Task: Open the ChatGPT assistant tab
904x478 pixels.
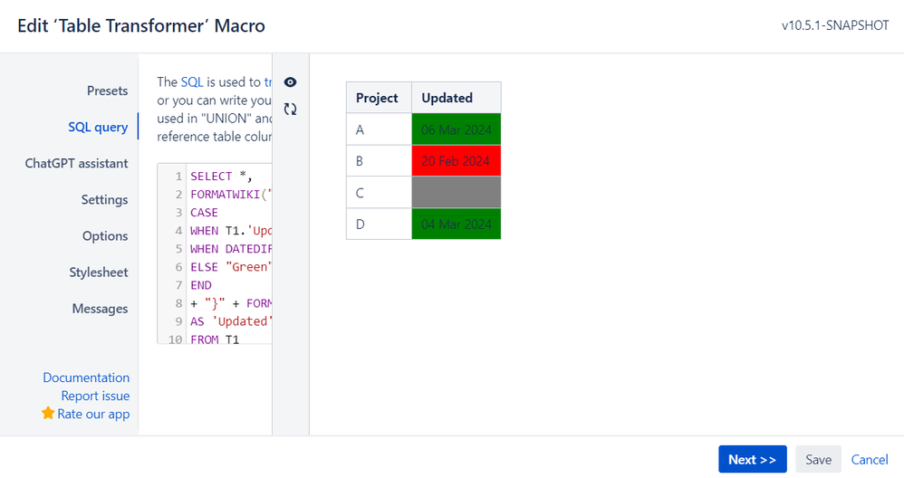Action: [76, 163]
